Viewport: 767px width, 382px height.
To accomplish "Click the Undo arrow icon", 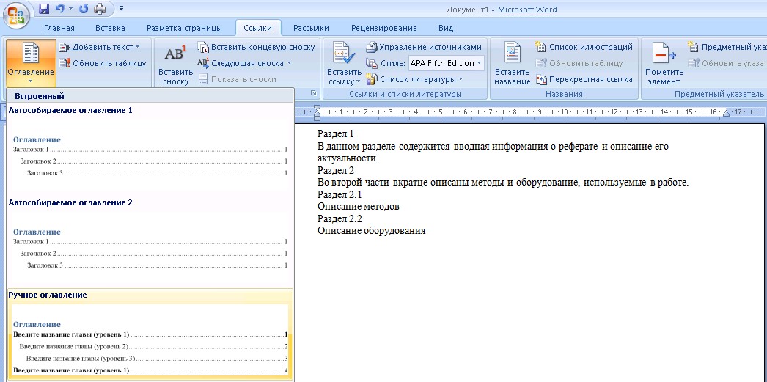I will click(60, 10).
